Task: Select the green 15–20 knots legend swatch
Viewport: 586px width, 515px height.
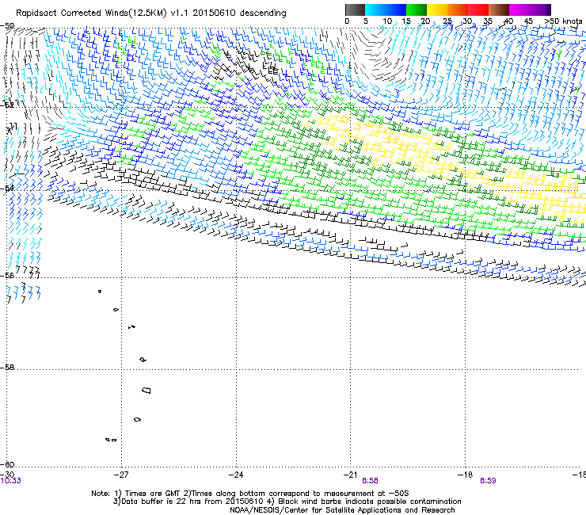Action: click(417, 10)
